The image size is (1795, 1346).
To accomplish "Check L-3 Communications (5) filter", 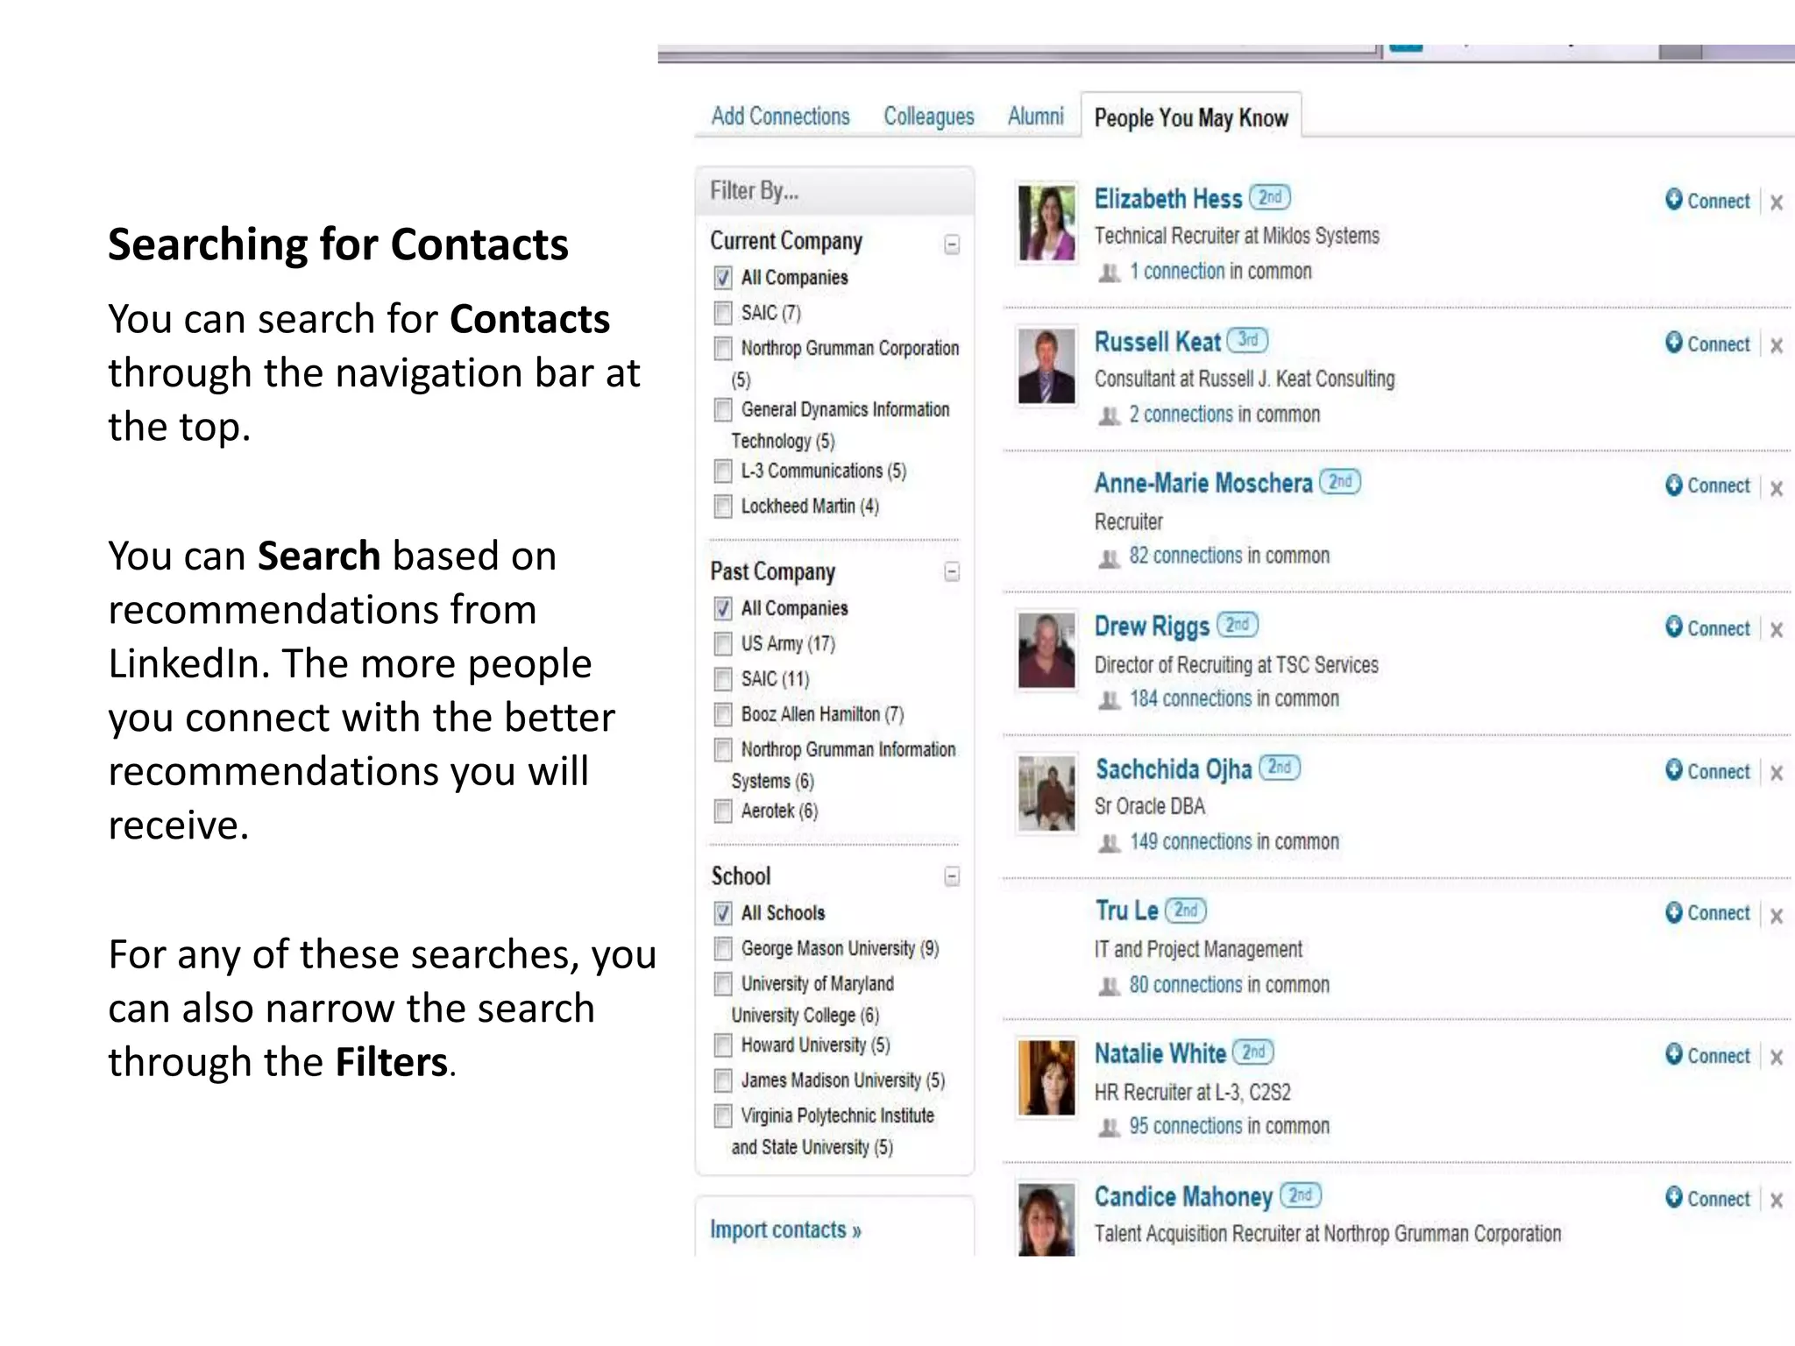I will [723, 471].
